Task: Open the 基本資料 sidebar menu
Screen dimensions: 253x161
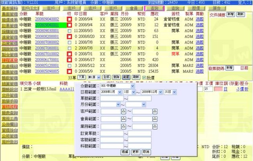Action: point(9,8)
